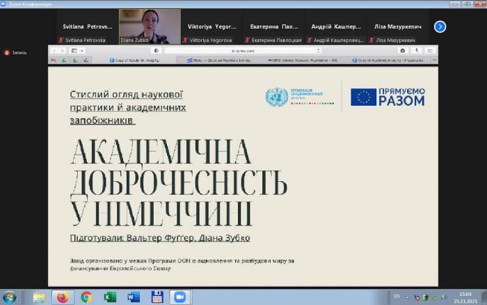Open Excel from the taskbar
Screen dimensions: 487x305
coord(110,297)
